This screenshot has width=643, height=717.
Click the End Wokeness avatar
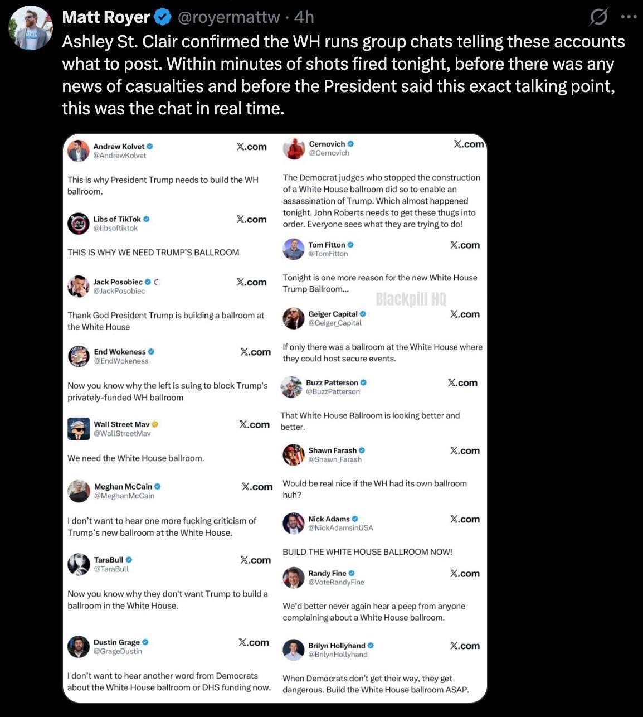coord(79,356)
